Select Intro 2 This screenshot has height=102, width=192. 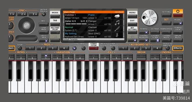pos(21,57)
